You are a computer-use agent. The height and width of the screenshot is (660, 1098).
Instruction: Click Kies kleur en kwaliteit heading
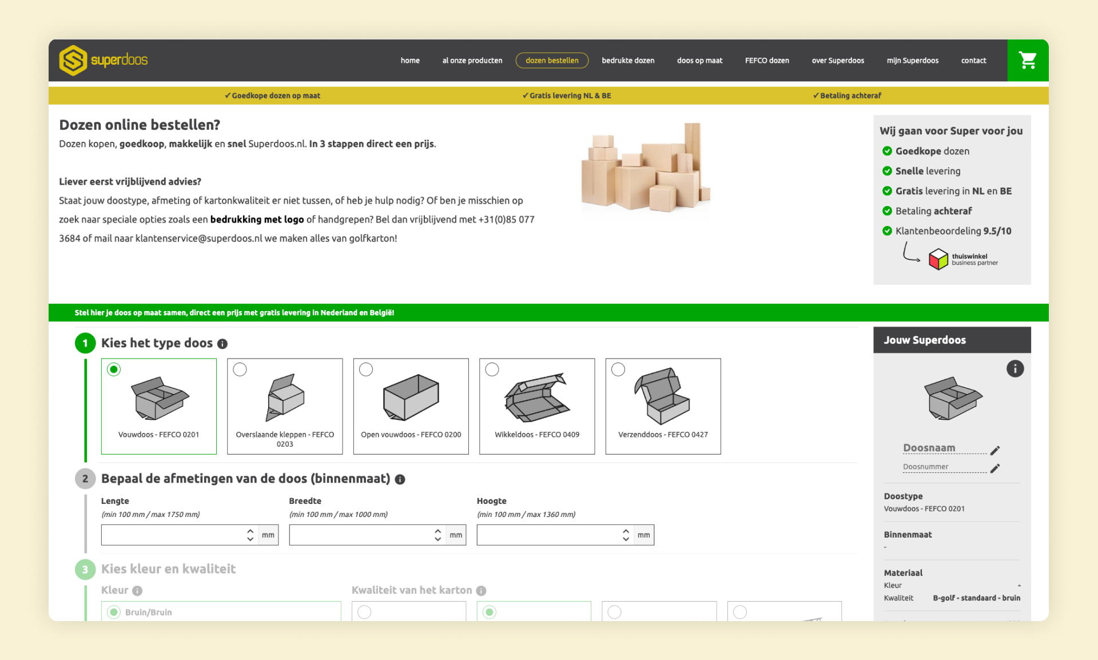point(168,569)
